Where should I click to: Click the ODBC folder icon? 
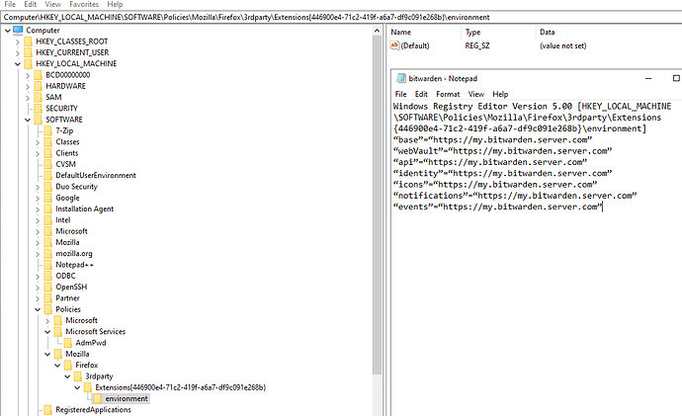[48, 276]
